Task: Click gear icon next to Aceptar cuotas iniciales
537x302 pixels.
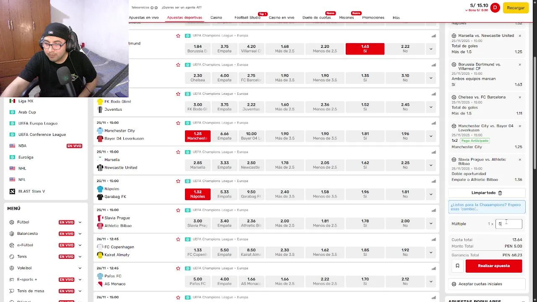Action: (x=454, y=284)
